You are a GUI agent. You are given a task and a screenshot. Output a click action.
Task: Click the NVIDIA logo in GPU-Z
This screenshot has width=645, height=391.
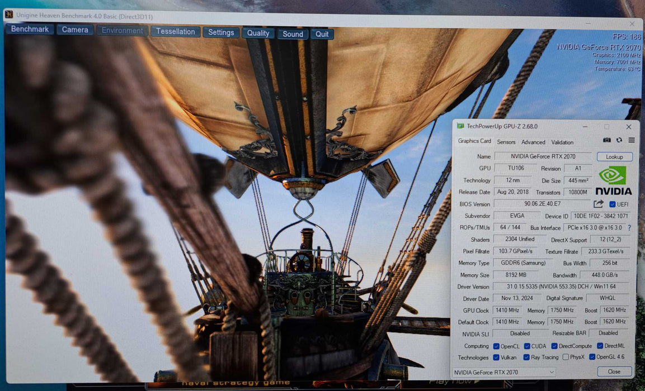[x=613, y=180]
